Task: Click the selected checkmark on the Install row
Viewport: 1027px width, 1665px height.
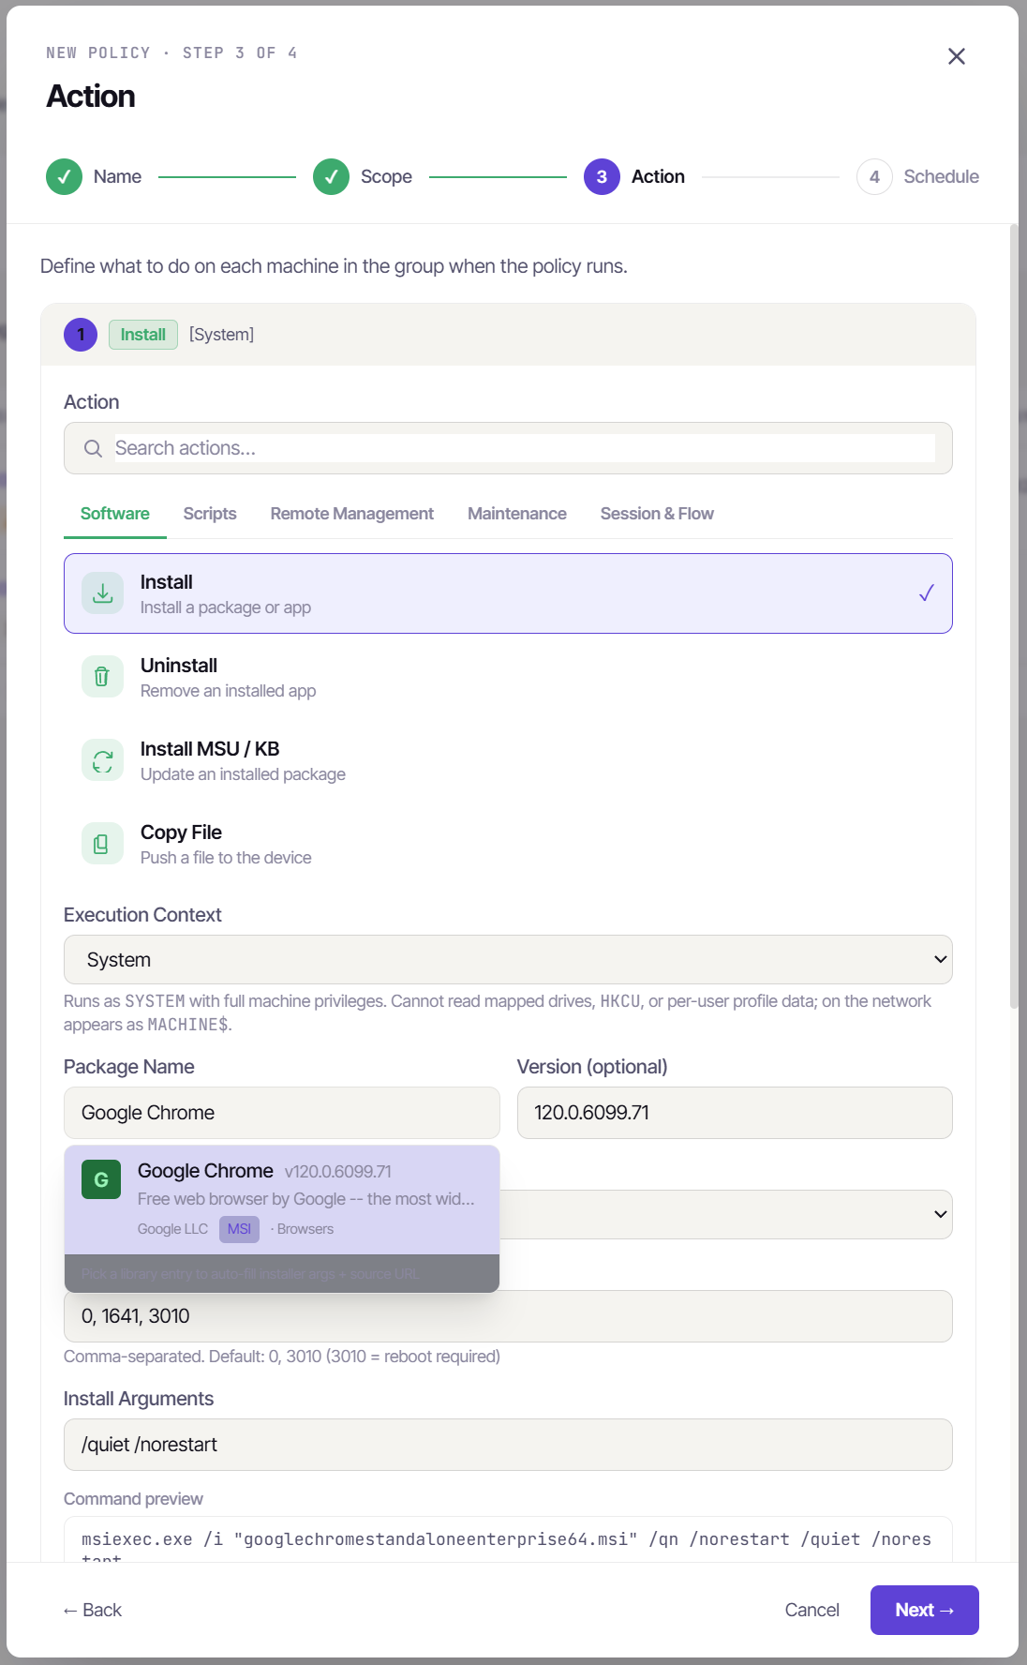Action: (x=926, y=593)
